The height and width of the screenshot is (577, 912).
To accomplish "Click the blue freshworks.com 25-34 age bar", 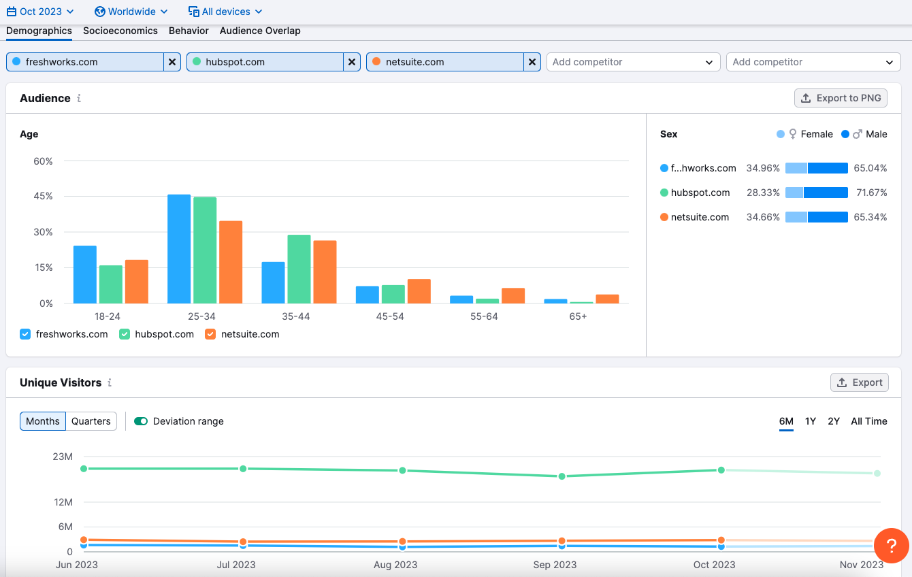I will tap(179, 249).
